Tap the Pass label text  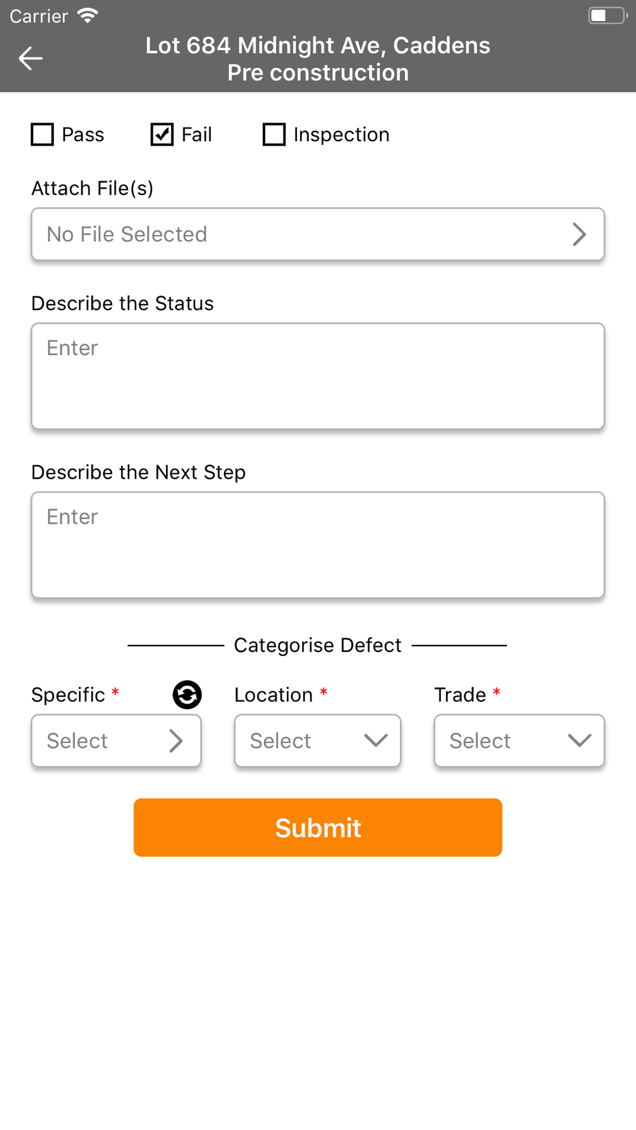click(x=83, y=135)
